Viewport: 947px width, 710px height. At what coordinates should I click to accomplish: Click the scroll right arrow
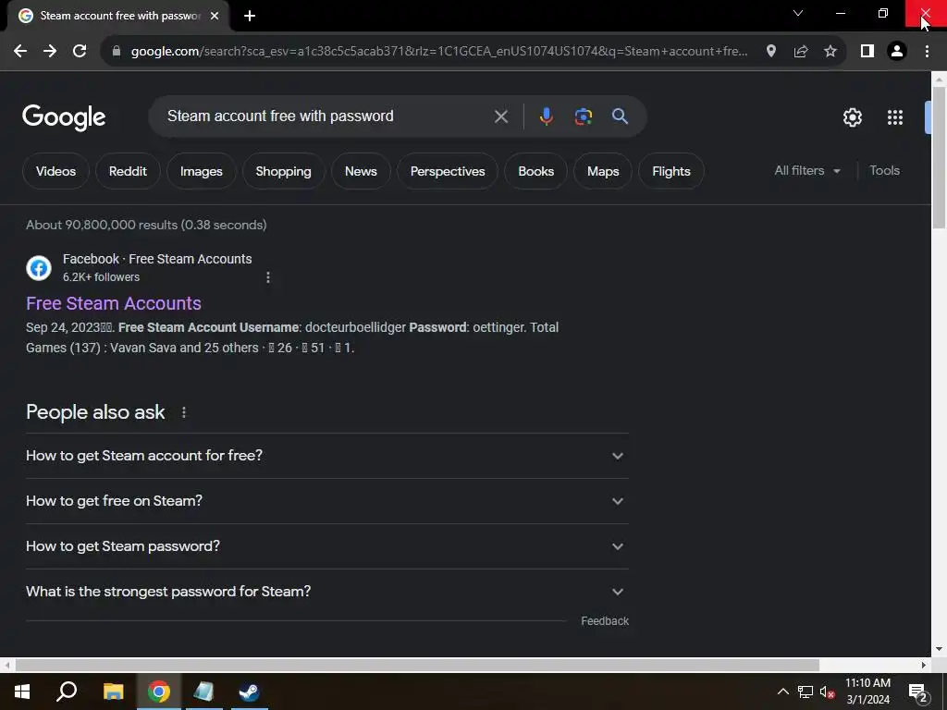pyautogui.click(x=924, y=666)
